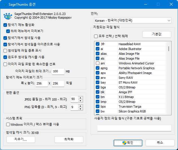Screen dimensions: 178x150
Task: Toggle 탐색기에서 썸네일 사용 checkbox
Action: 5,38
